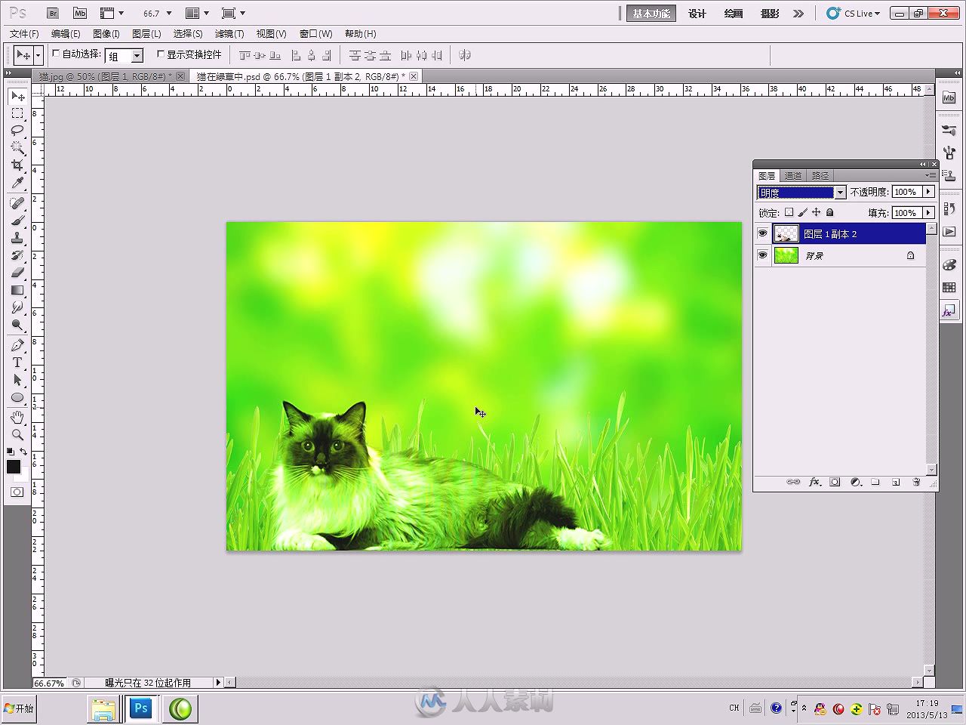Select the Dodge tool
Viewport: 966px width, 725px height.
tap(17, 325)
